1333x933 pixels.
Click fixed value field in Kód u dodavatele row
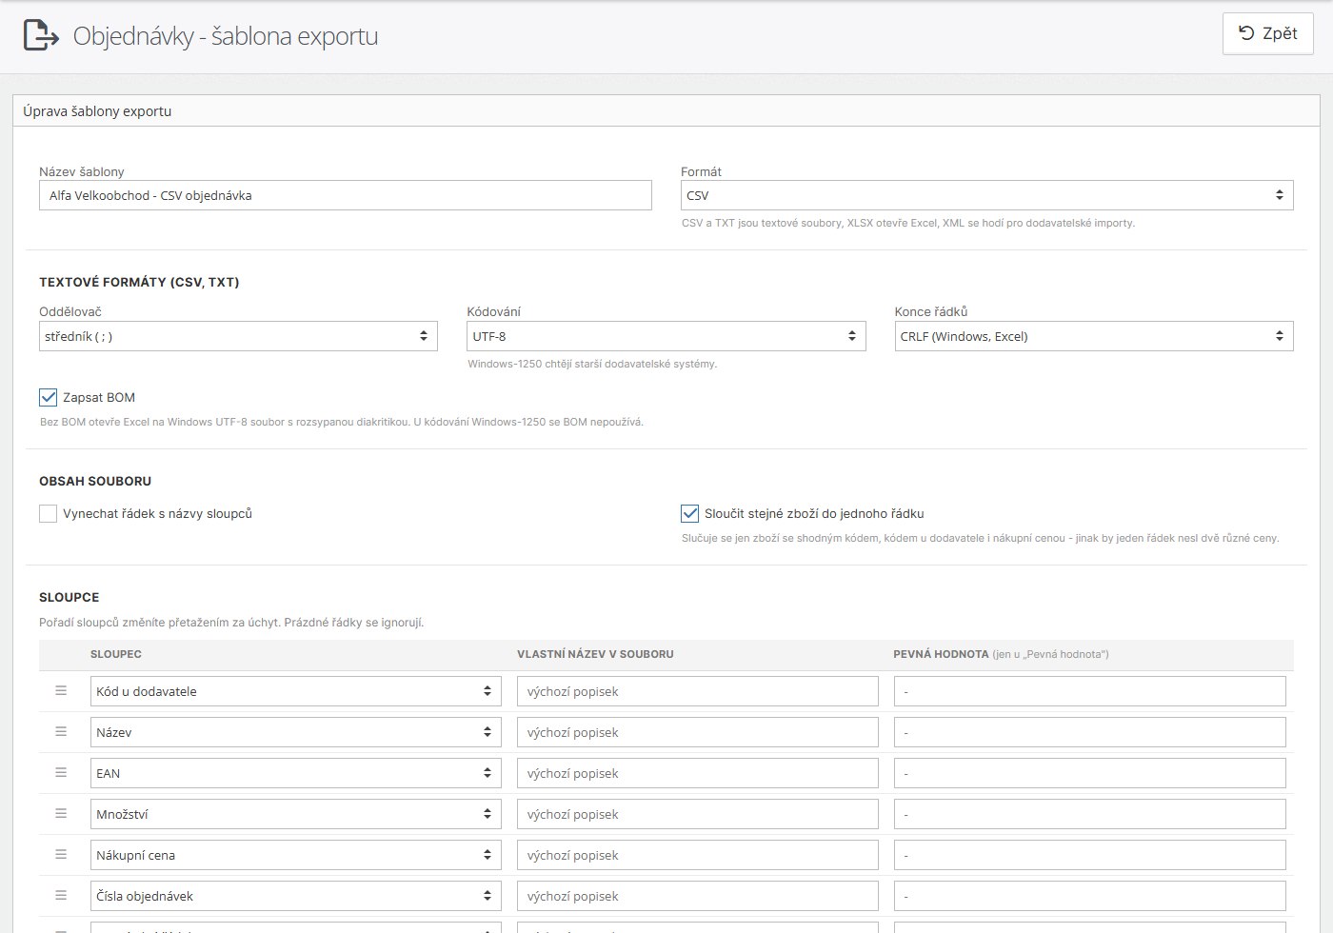(x=1090, y=691)
